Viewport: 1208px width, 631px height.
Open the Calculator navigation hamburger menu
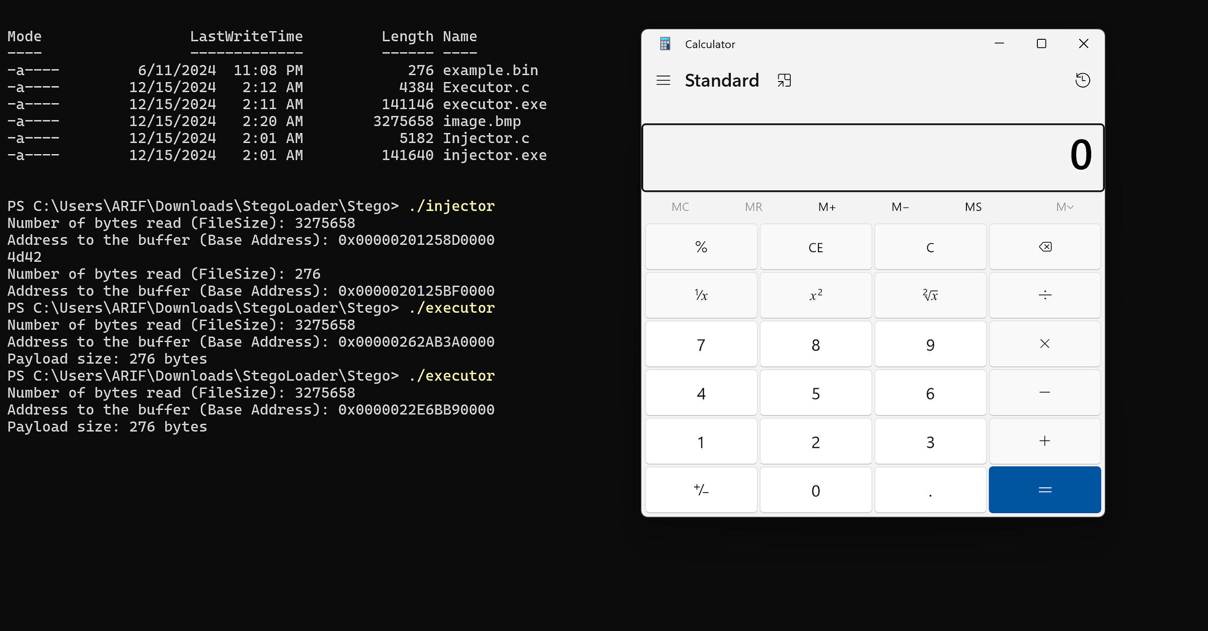663,81
